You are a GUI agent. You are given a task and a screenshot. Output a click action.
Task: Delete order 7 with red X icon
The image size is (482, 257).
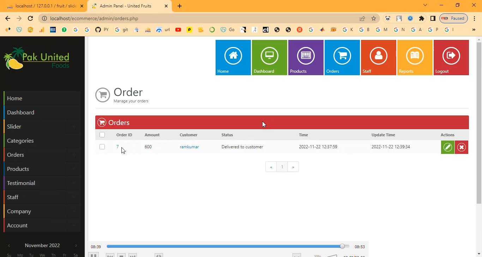click(462, 147)
